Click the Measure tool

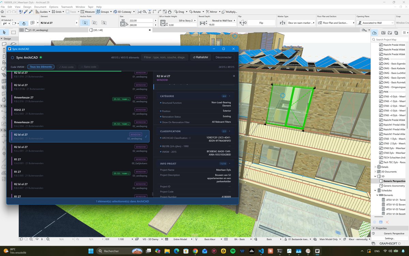(87, 12)
